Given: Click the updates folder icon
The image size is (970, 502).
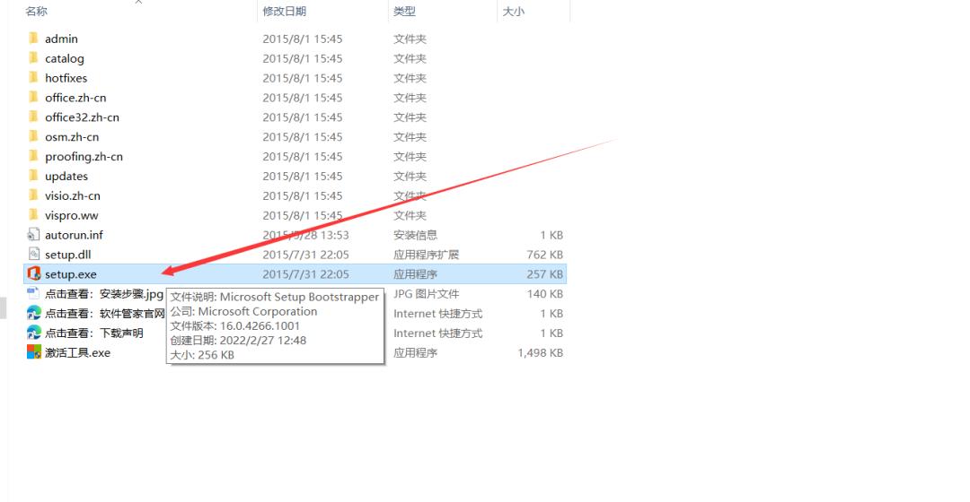Looking at the screenshot, I should coord(33,176).
